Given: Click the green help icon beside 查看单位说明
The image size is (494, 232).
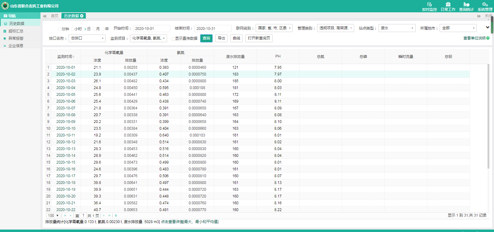Looking at the screenshot, I should pyautogui.click(x=488, y=38).
